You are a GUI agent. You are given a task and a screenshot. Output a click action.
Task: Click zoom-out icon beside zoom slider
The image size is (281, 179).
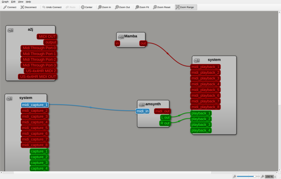[x=234, y=176]
